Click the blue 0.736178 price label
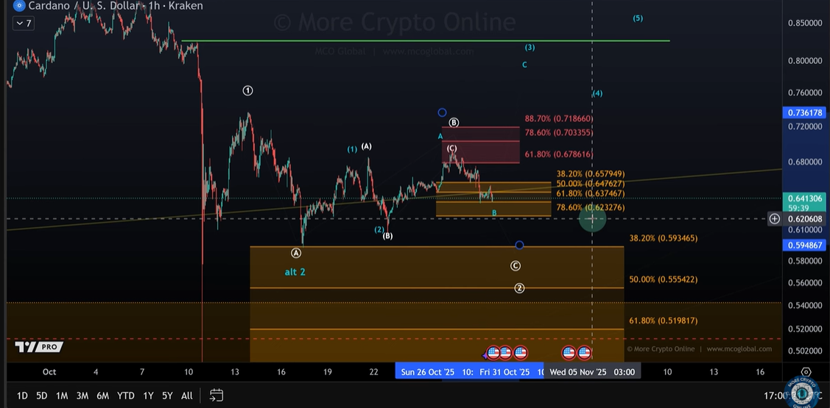830x408 pixels. point(804,112)
